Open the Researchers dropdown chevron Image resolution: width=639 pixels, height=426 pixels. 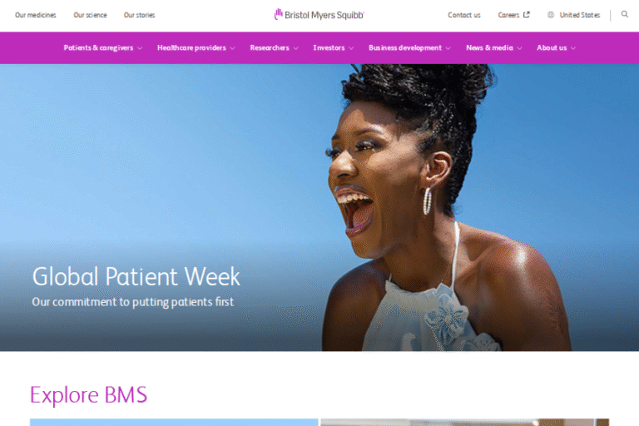(296, 48)
